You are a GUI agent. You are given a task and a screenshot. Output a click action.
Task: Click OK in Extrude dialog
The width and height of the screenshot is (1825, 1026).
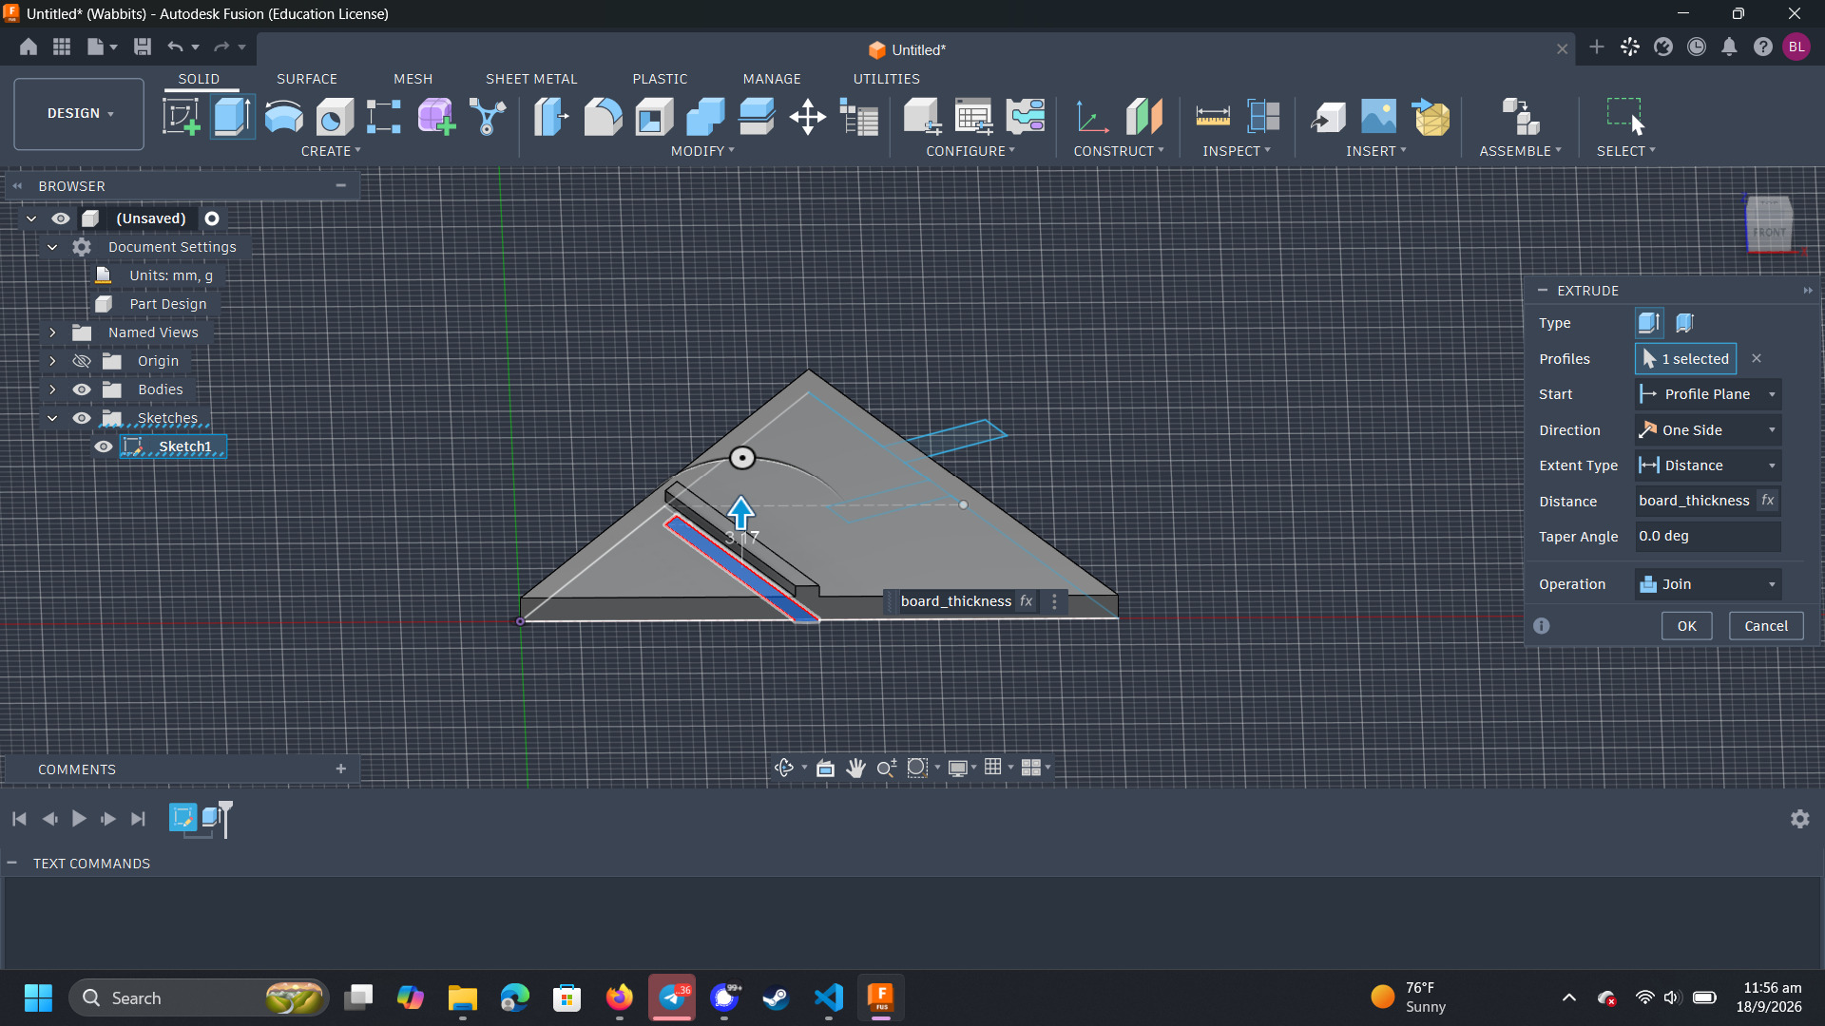[1687, 626]
